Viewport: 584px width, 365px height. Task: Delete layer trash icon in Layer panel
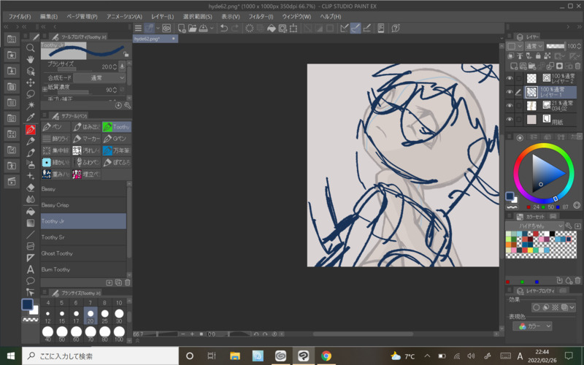point(577,66)
